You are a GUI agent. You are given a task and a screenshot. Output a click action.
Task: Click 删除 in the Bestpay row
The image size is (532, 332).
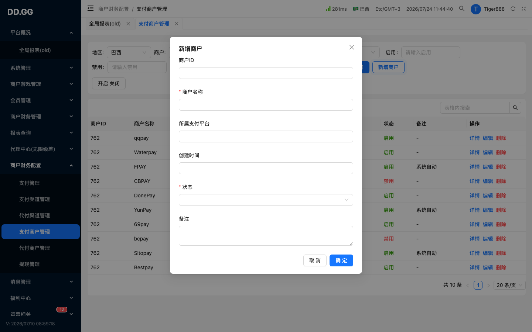coord(501,267)
